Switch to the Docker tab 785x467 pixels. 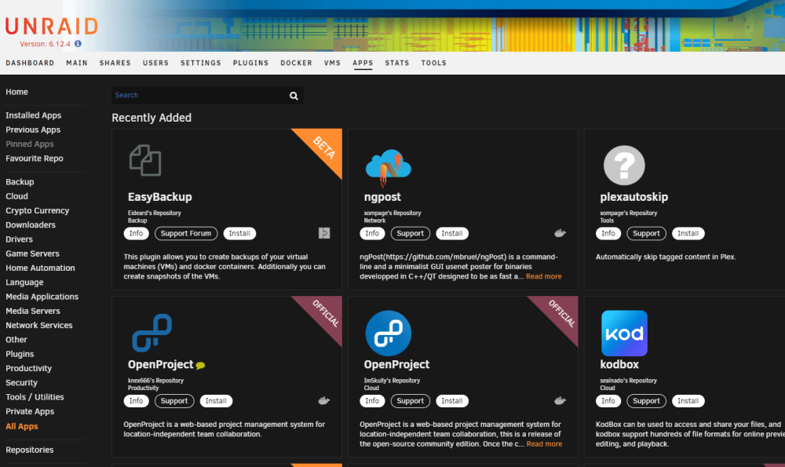[296, 63]
